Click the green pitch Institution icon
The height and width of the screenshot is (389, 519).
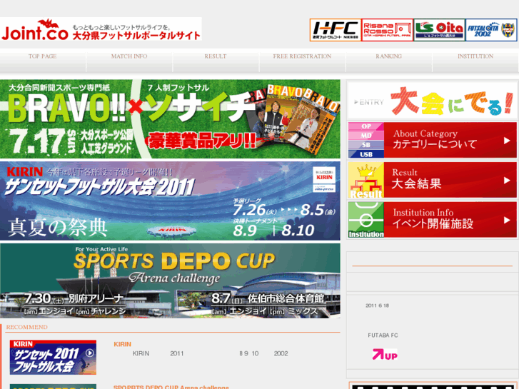click(x=366, y=220)
